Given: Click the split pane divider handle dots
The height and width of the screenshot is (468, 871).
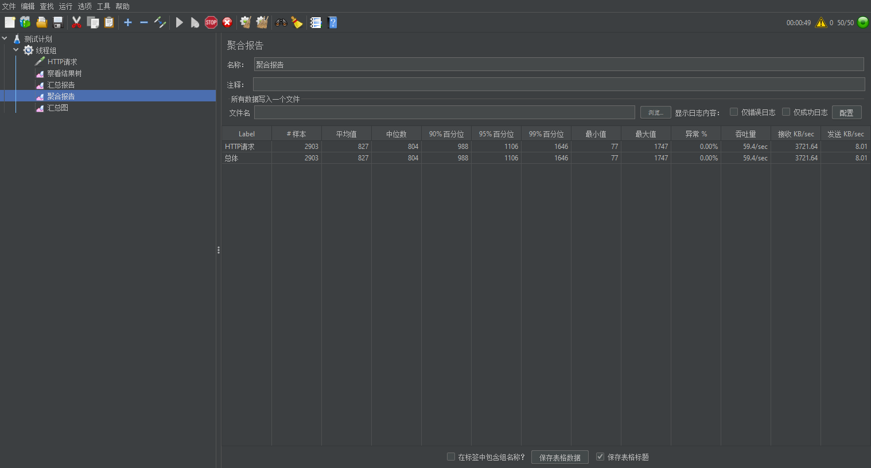Looking at the screenshot, I should point(219,250).
